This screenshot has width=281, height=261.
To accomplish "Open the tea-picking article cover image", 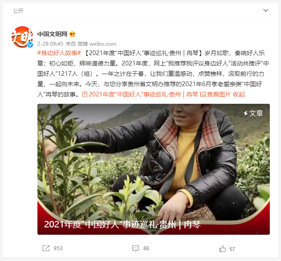I will pos(154,169).
